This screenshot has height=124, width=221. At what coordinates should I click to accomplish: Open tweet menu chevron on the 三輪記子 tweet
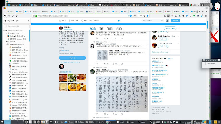point(147,44)
